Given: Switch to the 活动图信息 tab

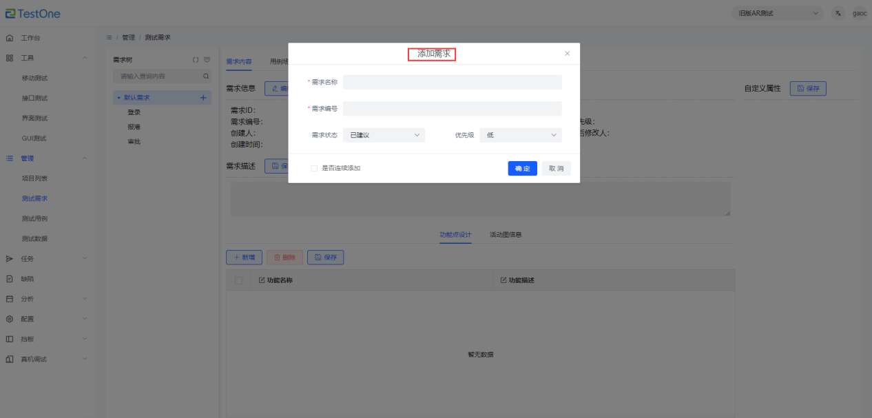Looking at the screenshot, I should coord(506,235).
